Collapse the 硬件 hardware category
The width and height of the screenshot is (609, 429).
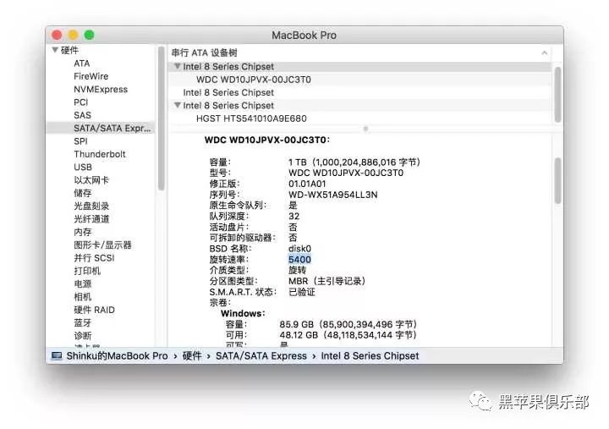click(55, 50)
